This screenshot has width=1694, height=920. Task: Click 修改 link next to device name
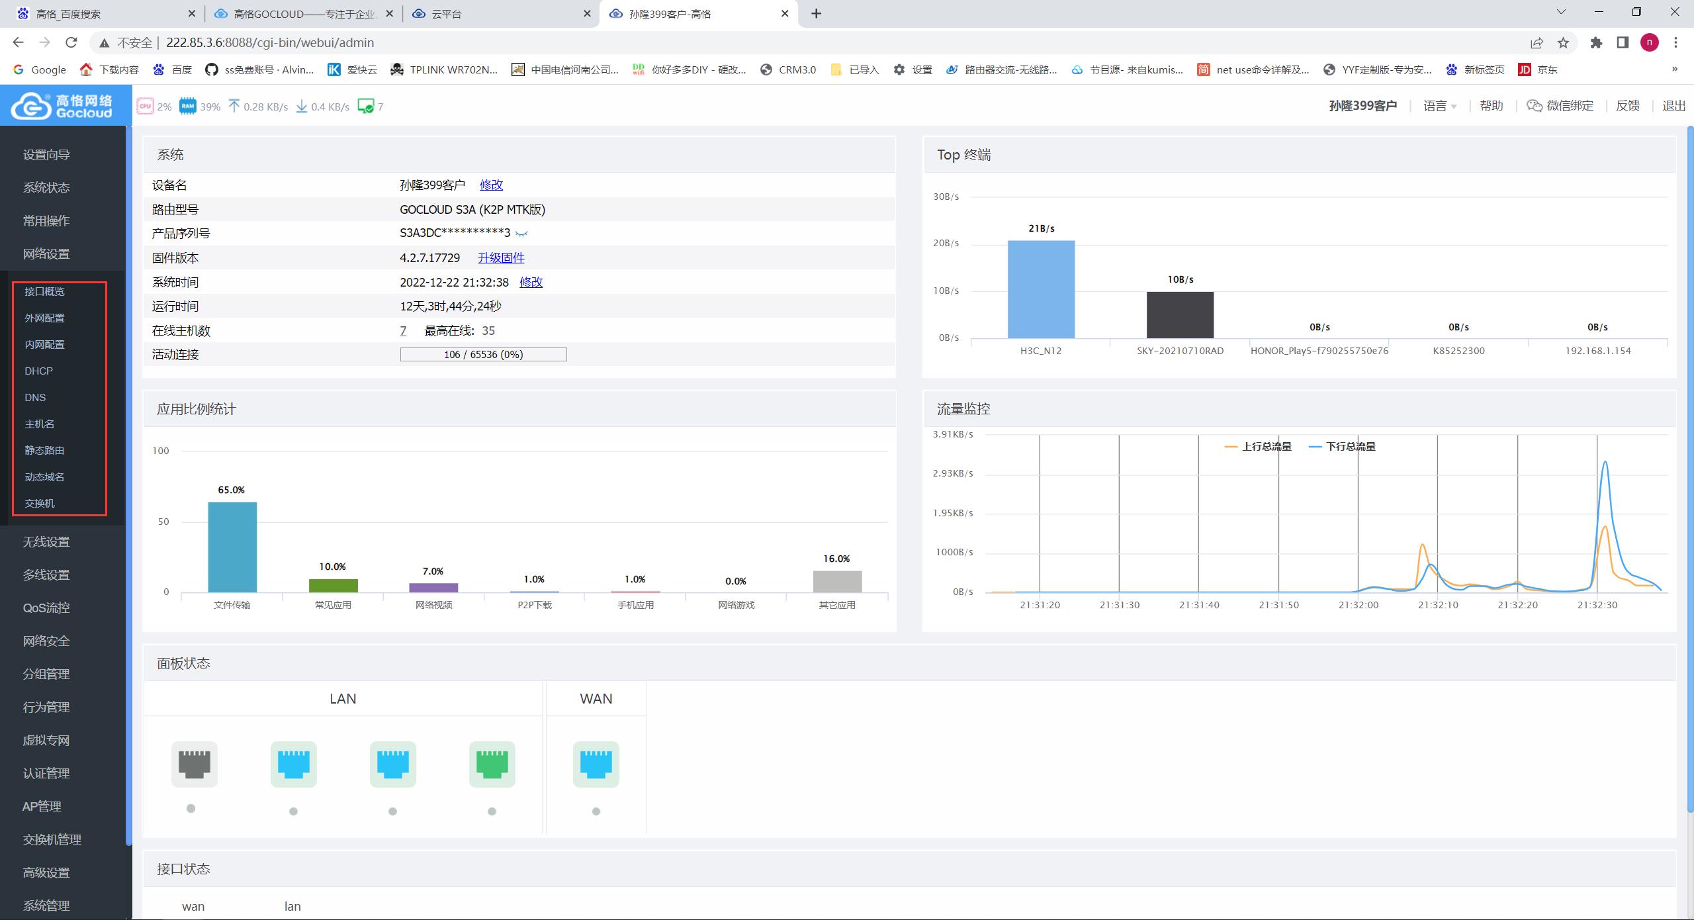tap(491, 185)
